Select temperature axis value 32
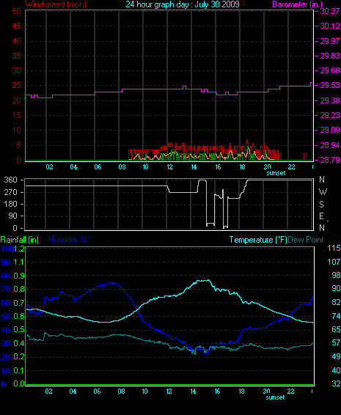Image resolution: width=341 pixels, height=415 pixels. [336, 383]
